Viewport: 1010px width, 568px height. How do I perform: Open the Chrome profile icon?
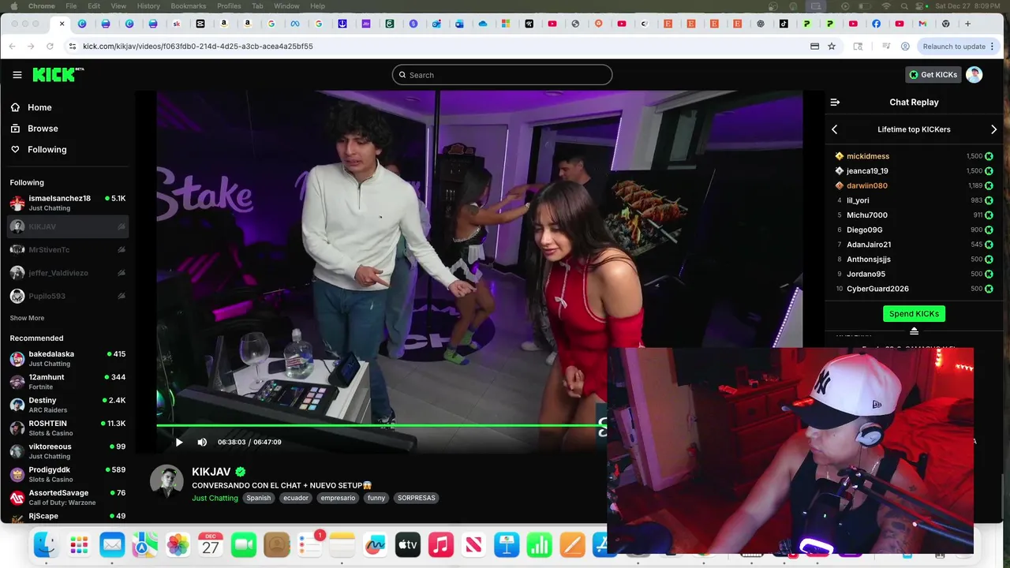905,47
